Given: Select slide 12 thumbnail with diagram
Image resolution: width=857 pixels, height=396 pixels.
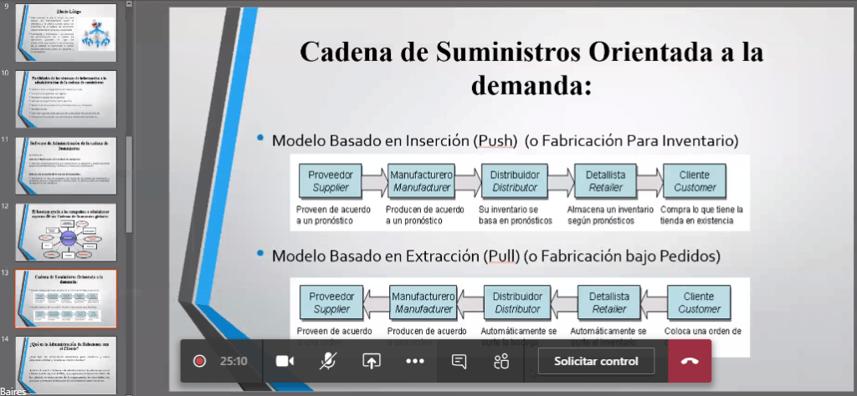Looking at the screenshot, I should (66, 231).
